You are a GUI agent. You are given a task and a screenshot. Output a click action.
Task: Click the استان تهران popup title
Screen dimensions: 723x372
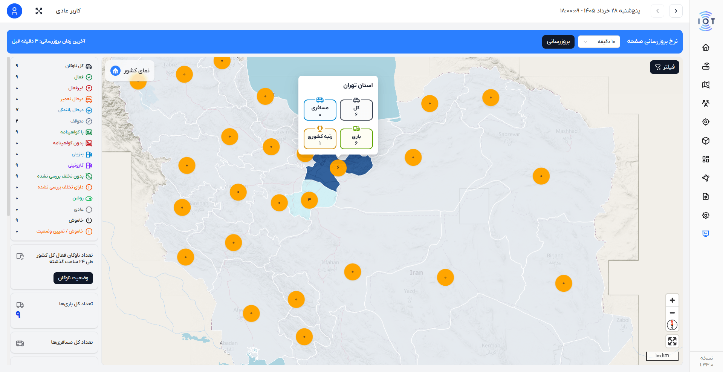(358, 86)
